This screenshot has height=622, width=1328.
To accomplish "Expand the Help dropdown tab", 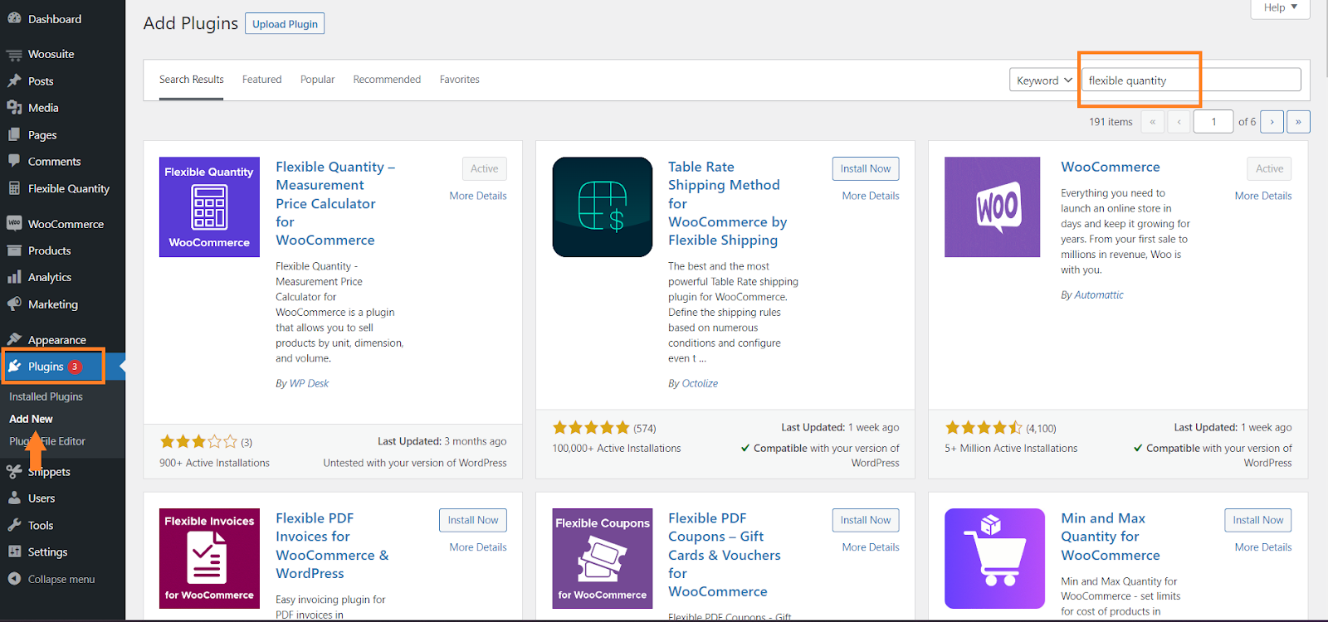I will click(x=1280, y=8).
